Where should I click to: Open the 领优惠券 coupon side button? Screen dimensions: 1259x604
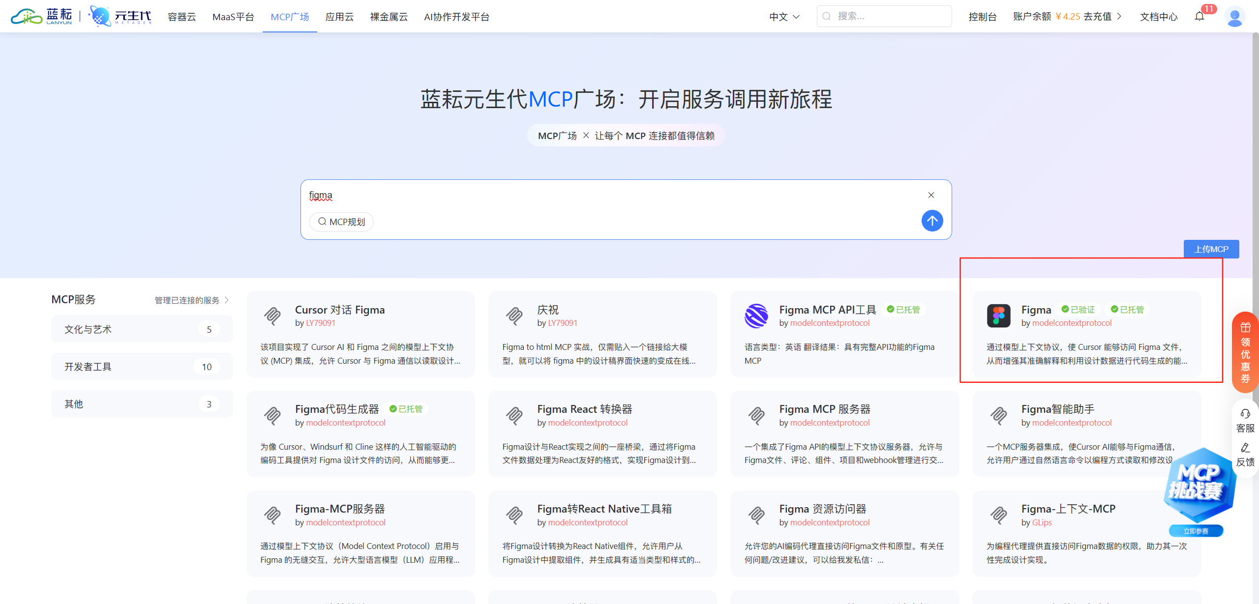pyautogui.click(x=1245, y=352)
